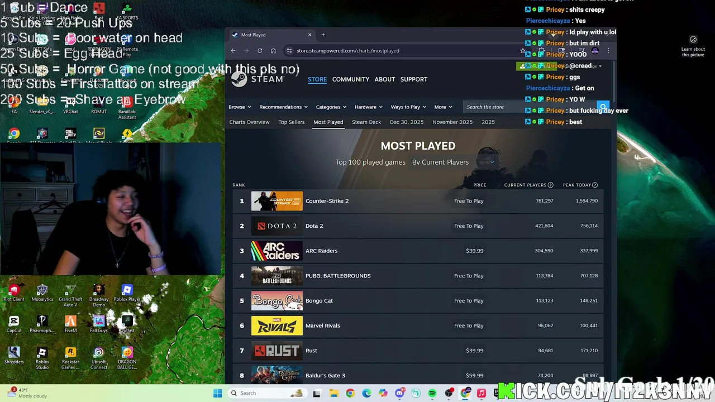Open the Marvel Rivals game row
715x402 pixels.
pos(418,326)
